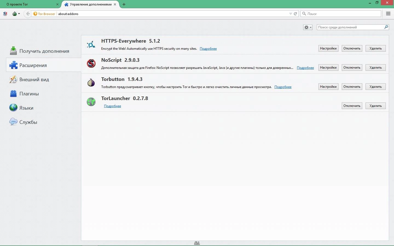Image resolution: width=394 pixels, height=246 pixels.
Task: Reload the page with the refresh icon
Action: (296, 14)
